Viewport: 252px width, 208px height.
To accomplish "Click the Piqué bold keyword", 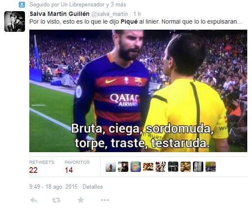I will point(129,21).
